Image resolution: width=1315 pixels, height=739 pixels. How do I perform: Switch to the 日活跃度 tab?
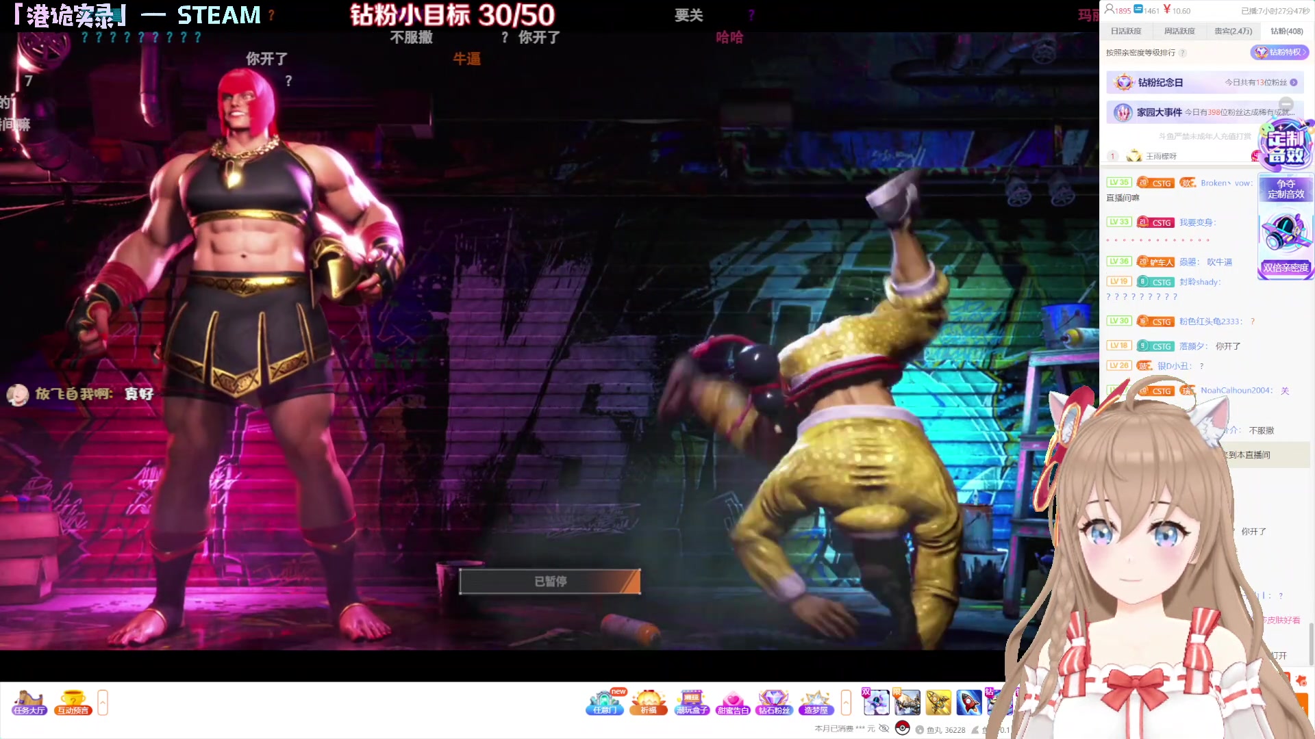(1126, 31)
